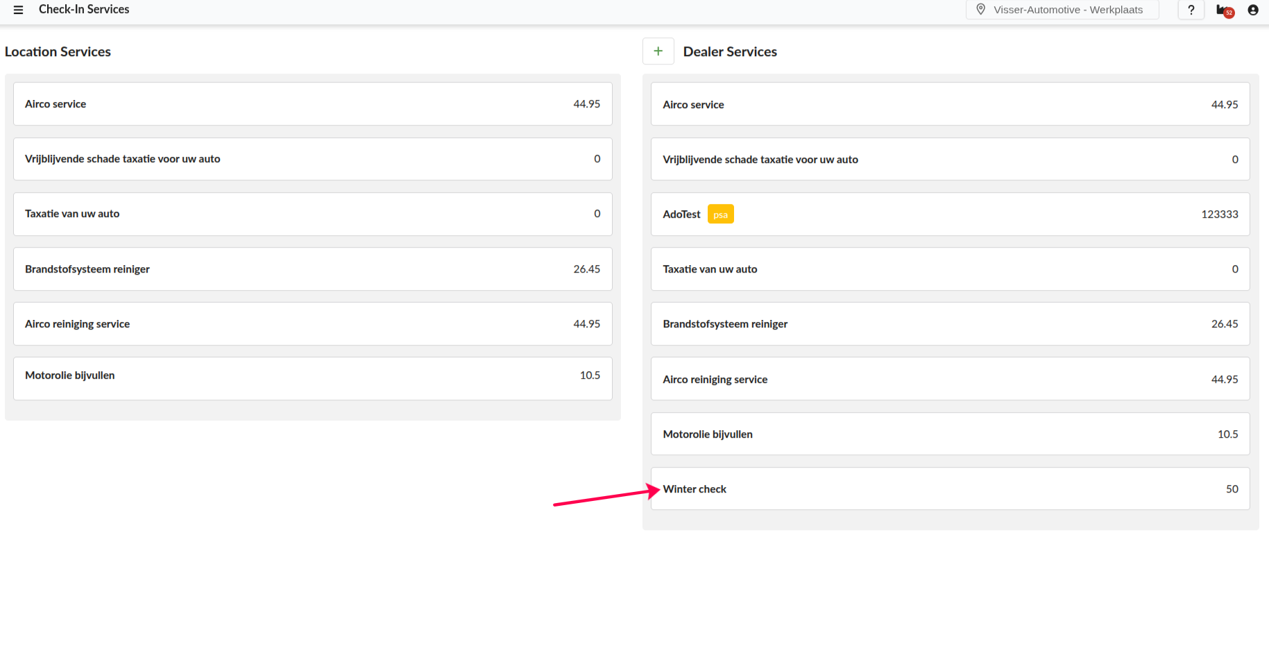
Task: Select Motorolie bijvullen in Dealer Services
Action: pos(949,434)
